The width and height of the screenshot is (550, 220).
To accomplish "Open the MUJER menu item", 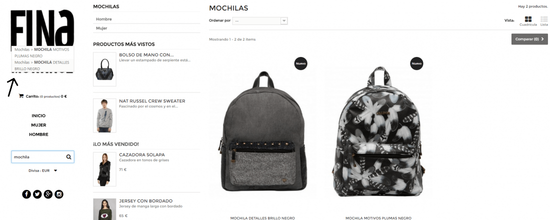I will click(x=38, y=125).
